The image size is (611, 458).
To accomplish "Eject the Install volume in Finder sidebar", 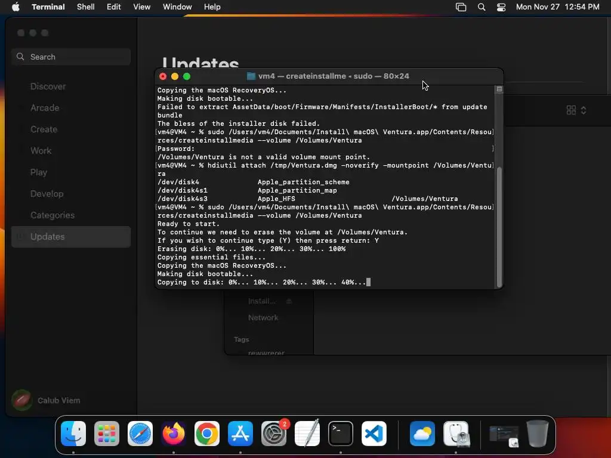I will tap(289, 301).
